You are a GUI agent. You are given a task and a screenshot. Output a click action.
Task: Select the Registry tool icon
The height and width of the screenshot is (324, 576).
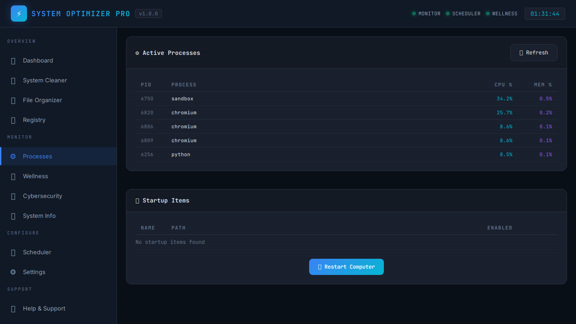[x=13, y=120]
